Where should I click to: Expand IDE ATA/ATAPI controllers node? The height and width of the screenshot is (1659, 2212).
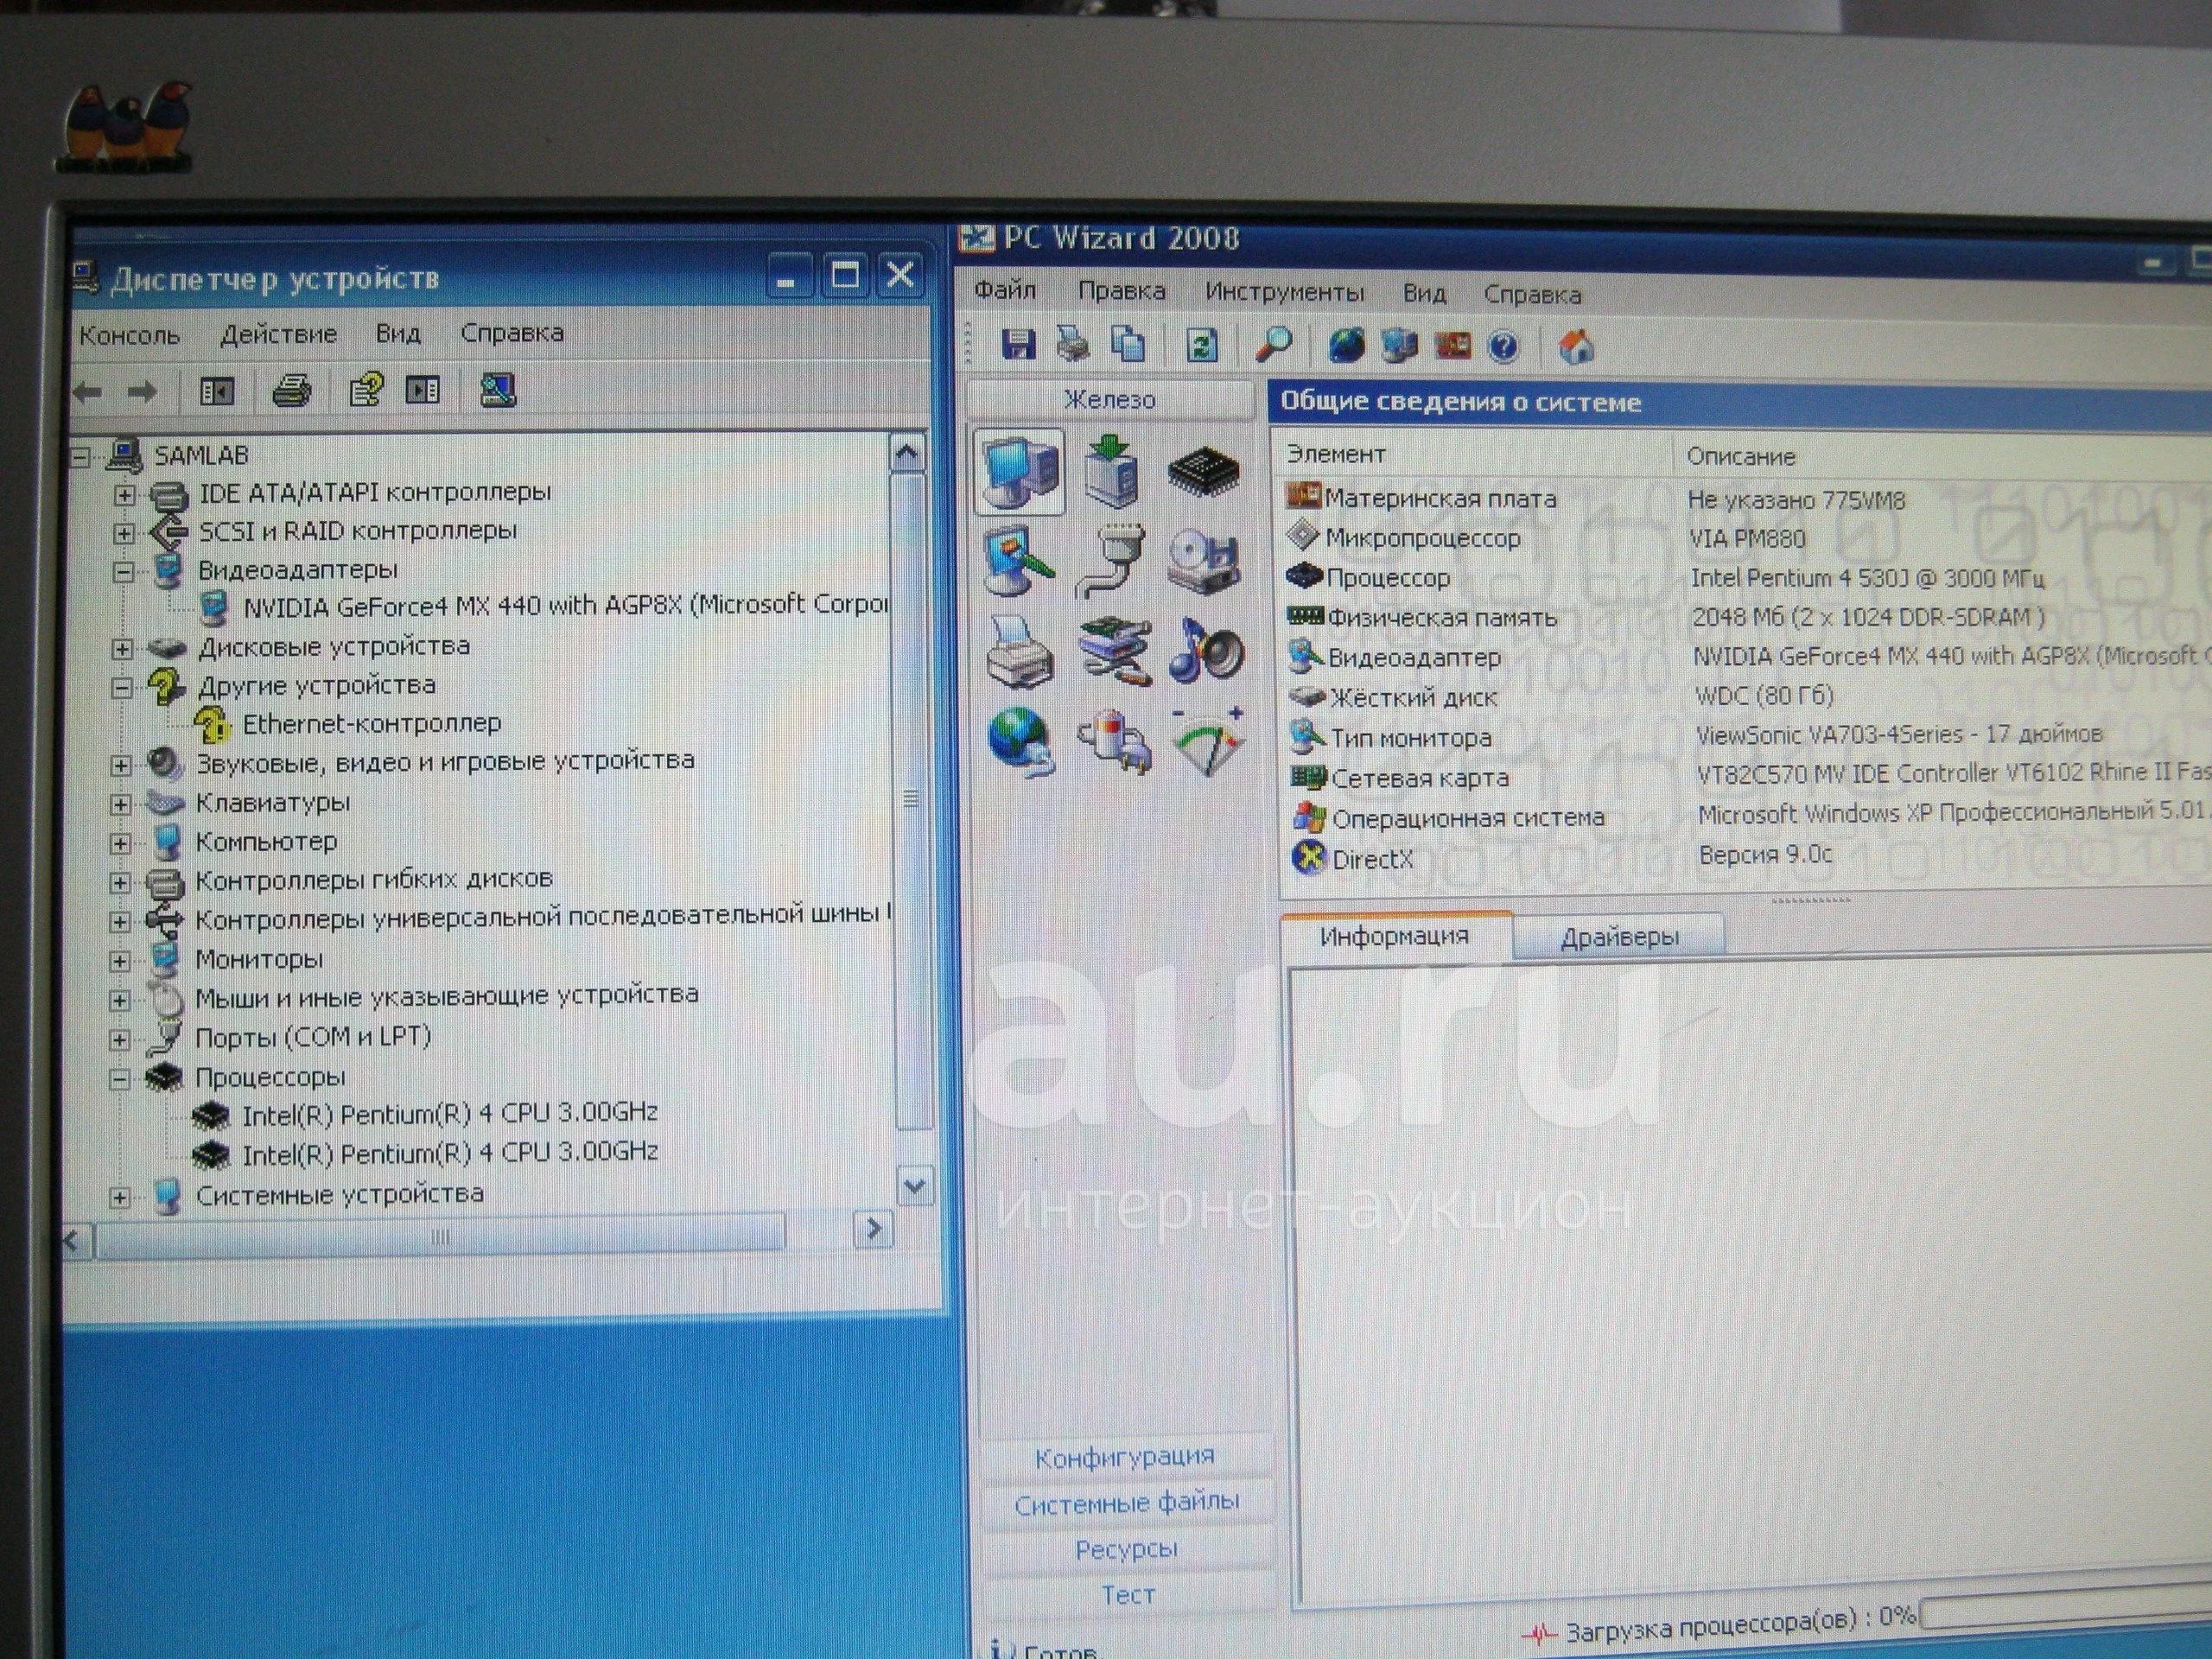pyautogui.click(x=125, y=494)
